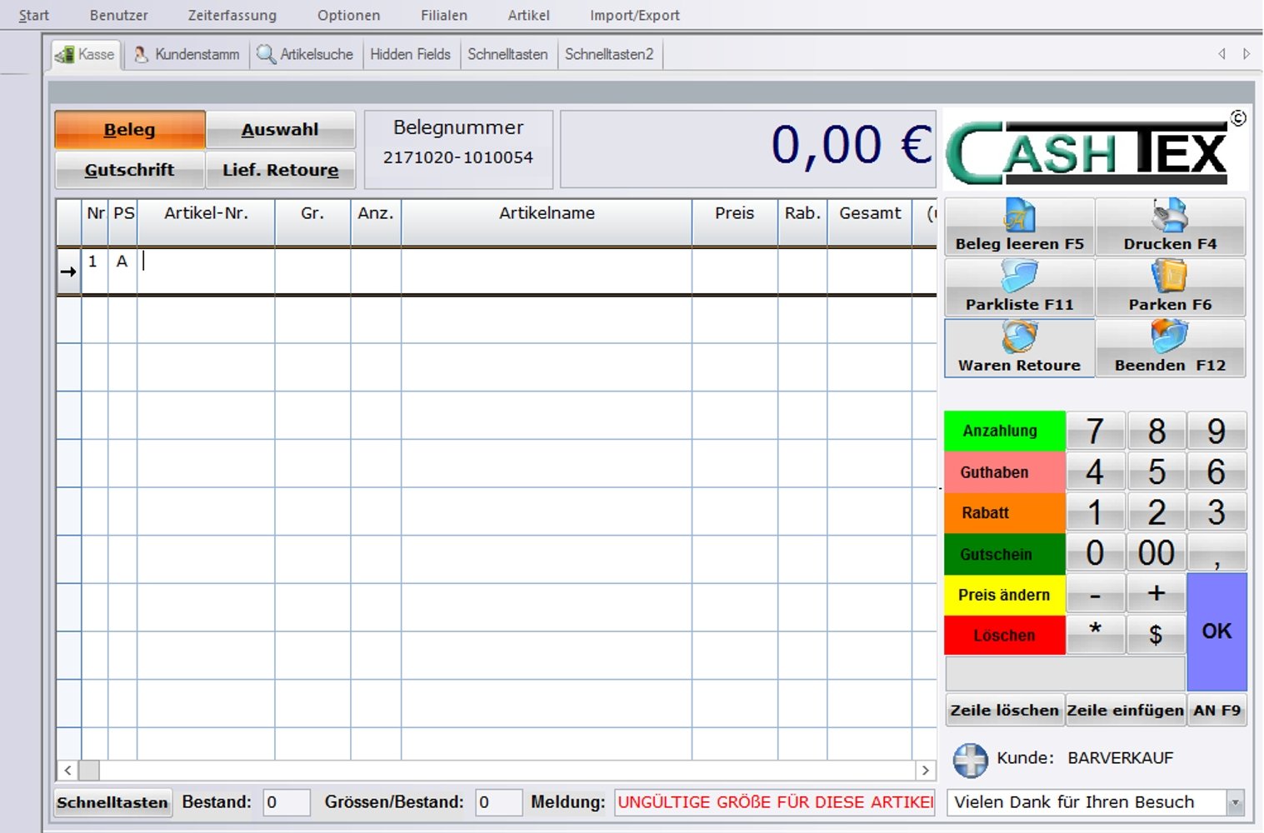This screenshot has height=833, width=1264.
Task: Open the Schnelltasten tab
Action: pyautogui.click(x=508, y=54)
